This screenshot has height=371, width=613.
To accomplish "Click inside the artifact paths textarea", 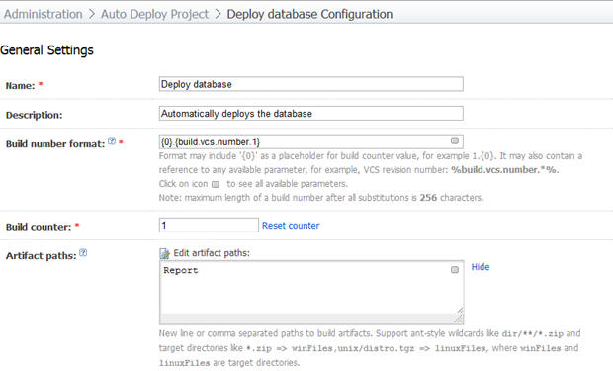I will coord(311,292).
